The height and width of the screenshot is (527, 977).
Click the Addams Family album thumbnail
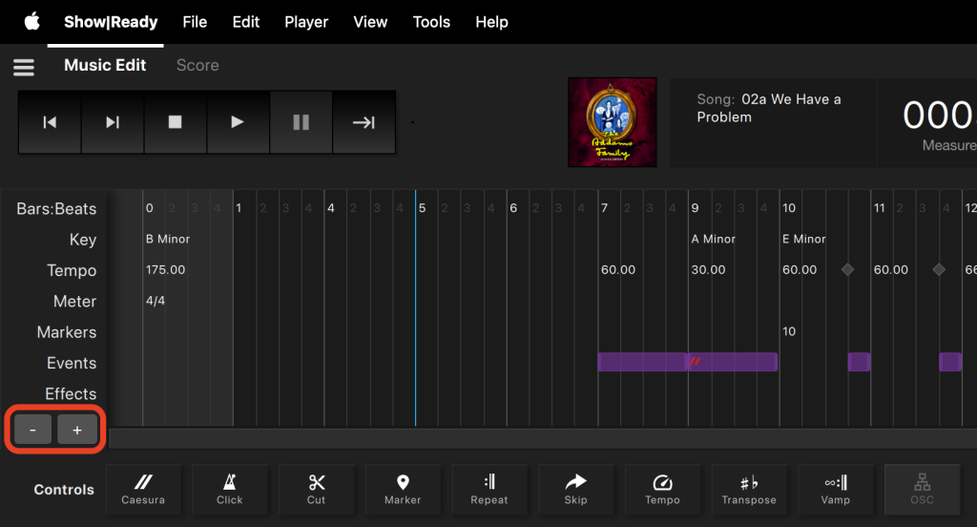pos(612,122)
